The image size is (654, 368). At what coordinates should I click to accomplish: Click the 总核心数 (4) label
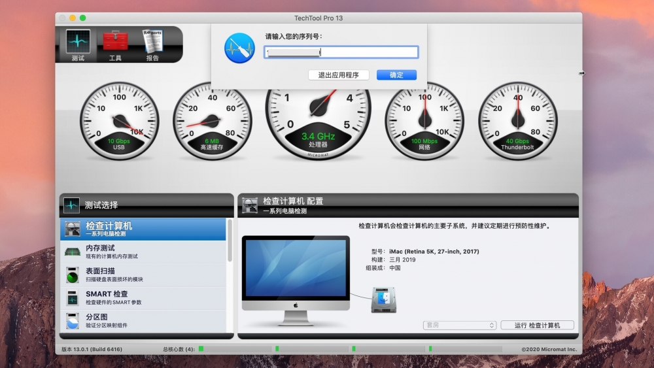[179, 349]
